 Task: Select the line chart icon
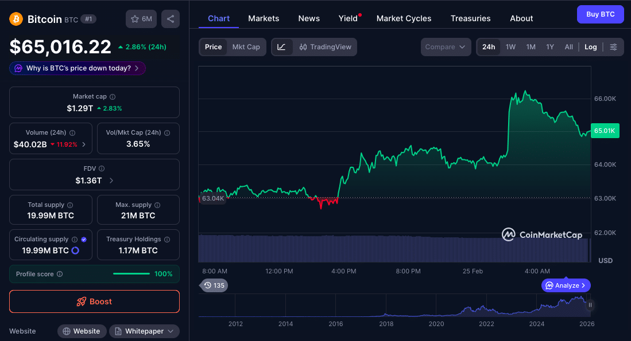click(x=282, y=47)
